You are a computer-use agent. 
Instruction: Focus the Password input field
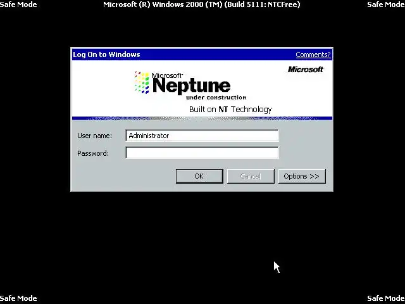[202, 153]
